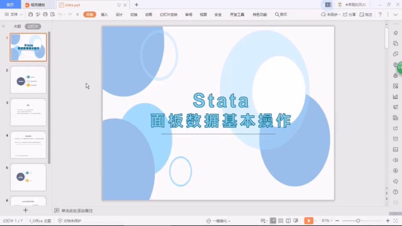Open the 插入 ribbon tab
Screen dimensions: 402x226
click(x=104, y=15)
